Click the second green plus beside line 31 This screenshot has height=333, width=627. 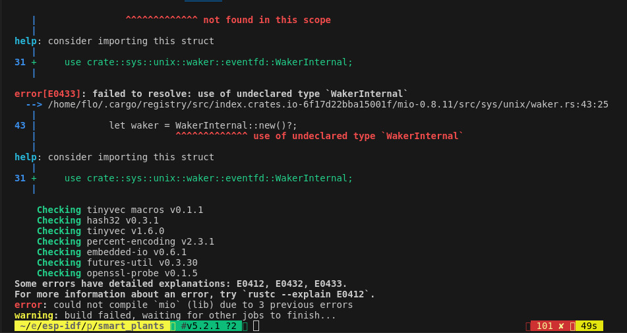tap(34, 178)
